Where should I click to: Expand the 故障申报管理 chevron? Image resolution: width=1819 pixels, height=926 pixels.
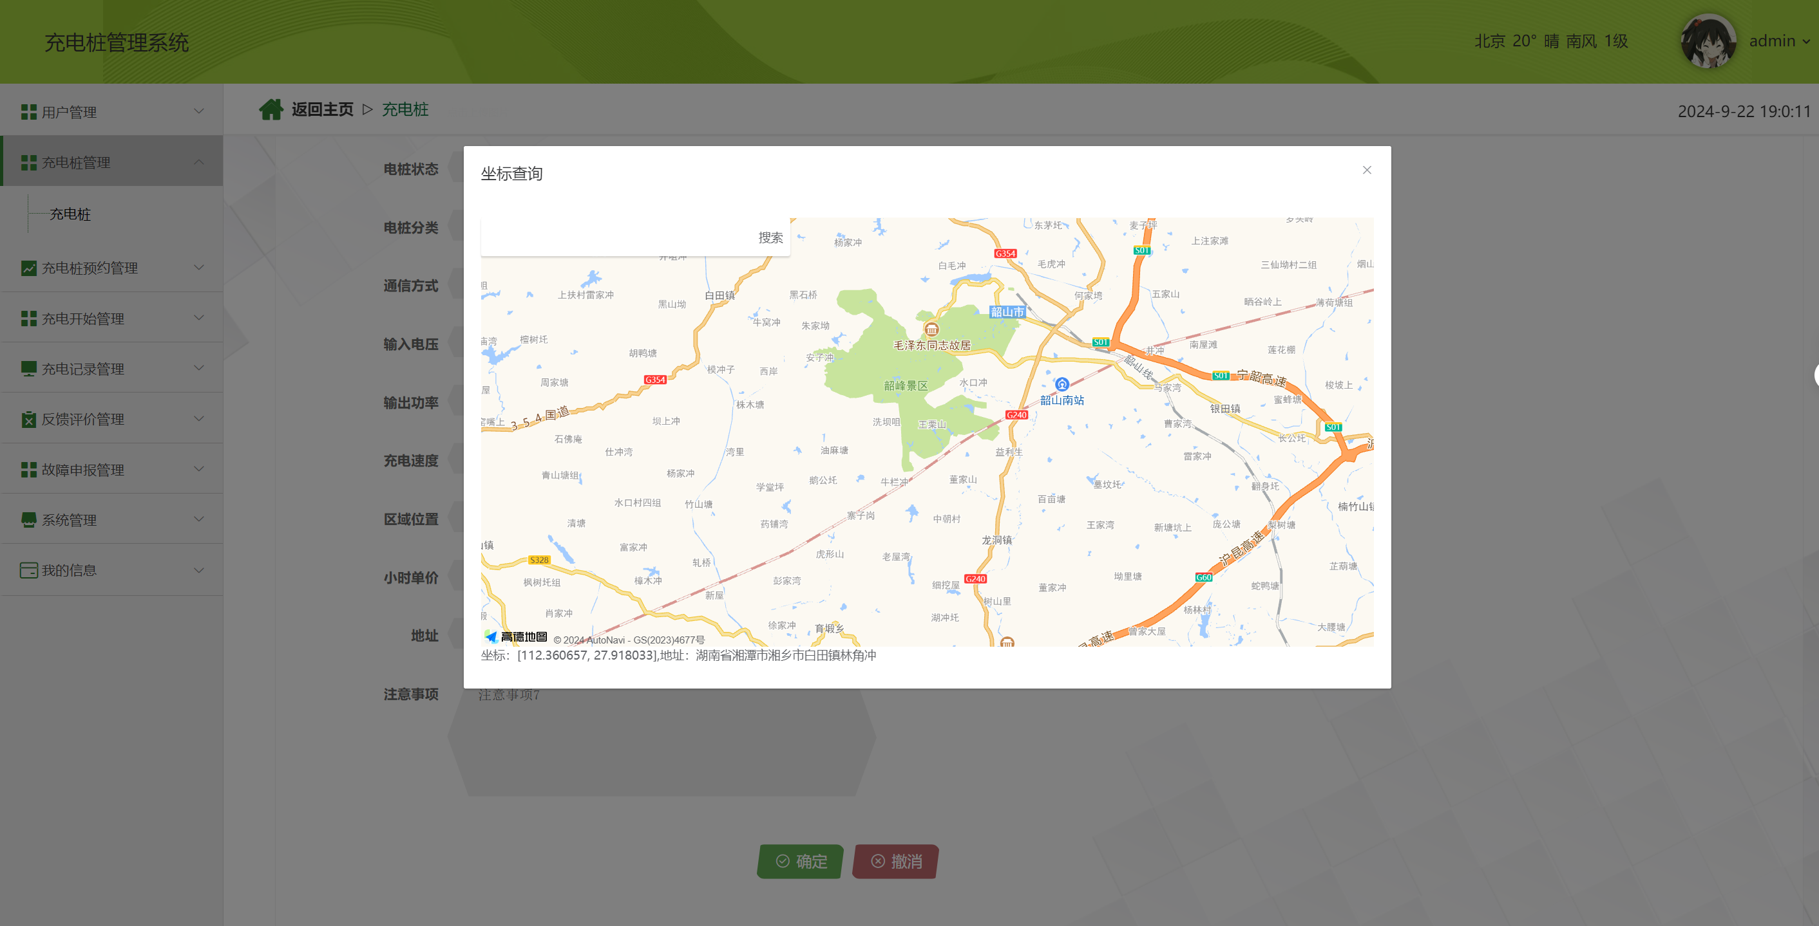(x=199, y=469)
